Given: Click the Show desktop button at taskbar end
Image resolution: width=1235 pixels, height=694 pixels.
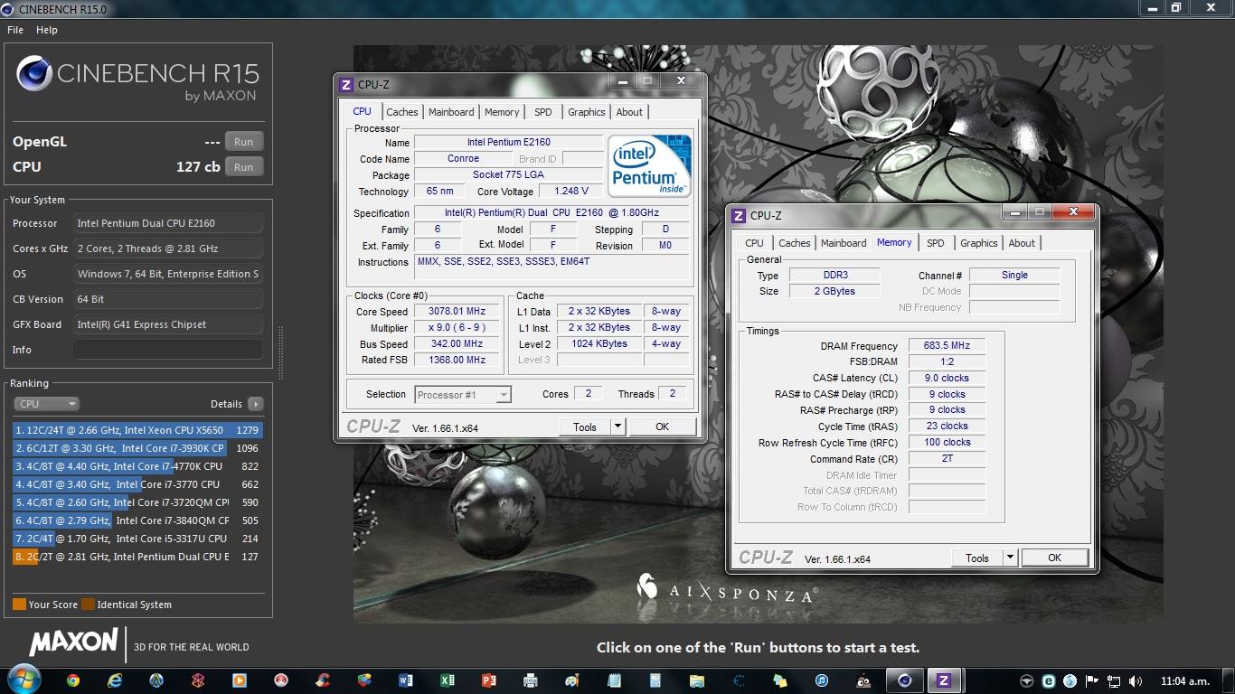Looking at the screenshot, I should click(1229, 680).
